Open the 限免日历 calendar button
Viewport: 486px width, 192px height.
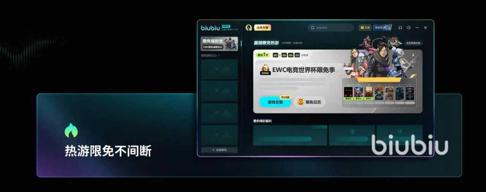[310, 102]
